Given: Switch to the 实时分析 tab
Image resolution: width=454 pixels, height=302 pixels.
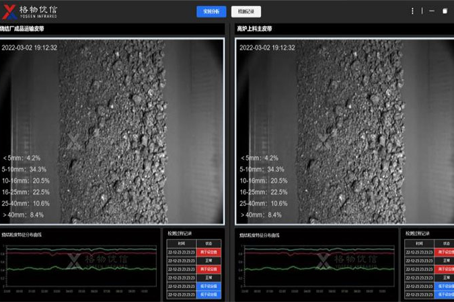Looking at the screenshot, I should pos(211,11).
